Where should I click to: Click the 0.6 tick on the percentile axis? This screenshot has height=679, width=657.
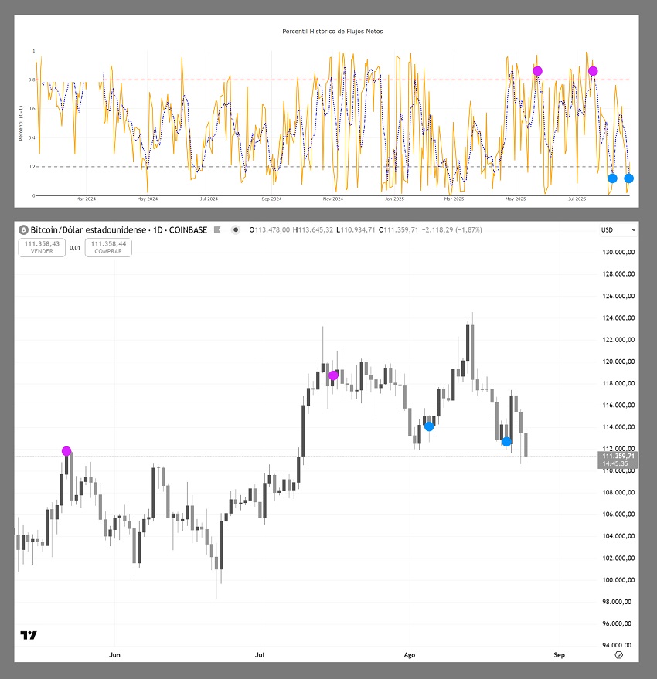pos(32,109)
